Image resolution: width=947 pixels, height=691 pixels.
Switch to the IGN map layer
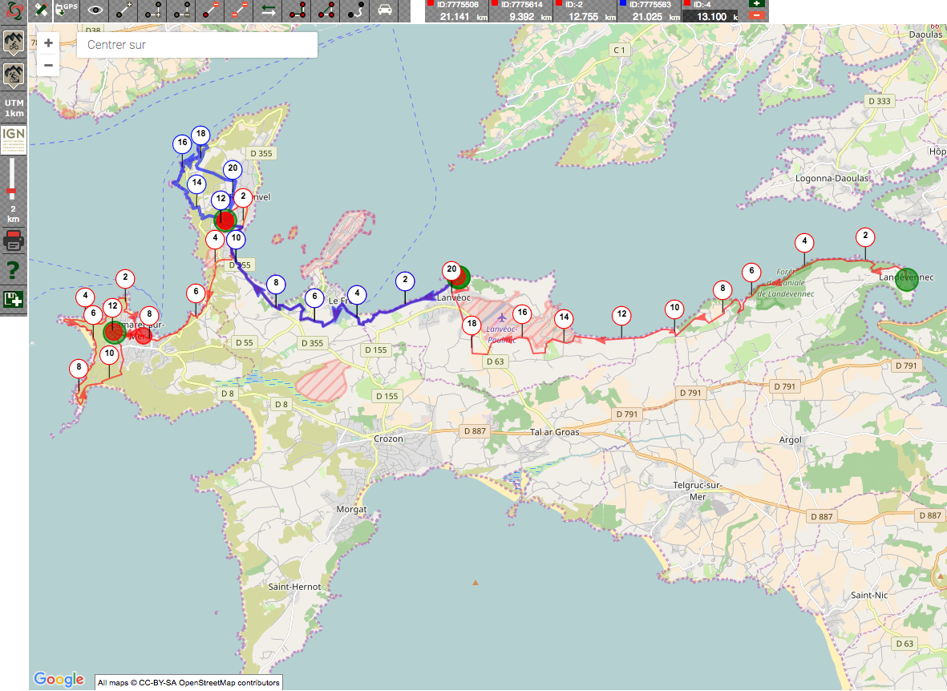point(14,139)
